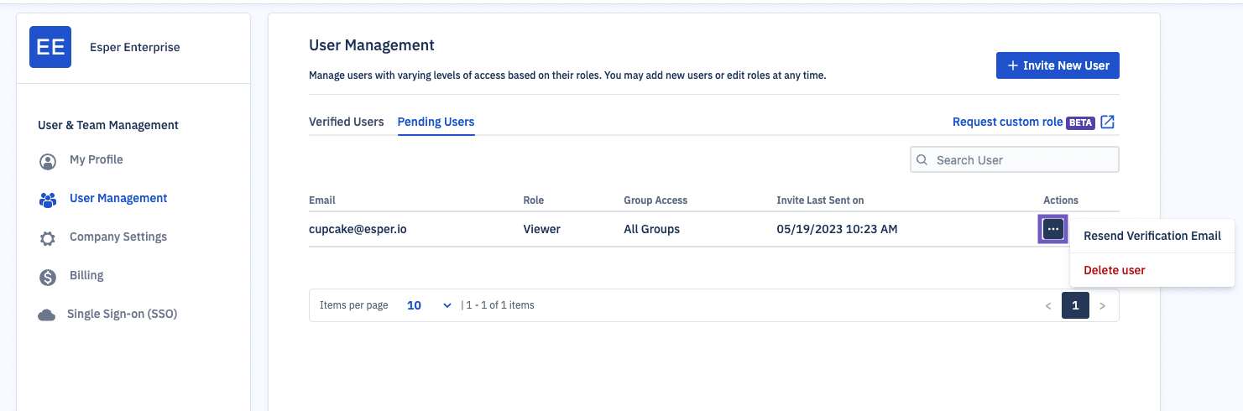Screen dimensions: 1243x411
Task: Click the external link icon beside BETA
Action: 1108,122
